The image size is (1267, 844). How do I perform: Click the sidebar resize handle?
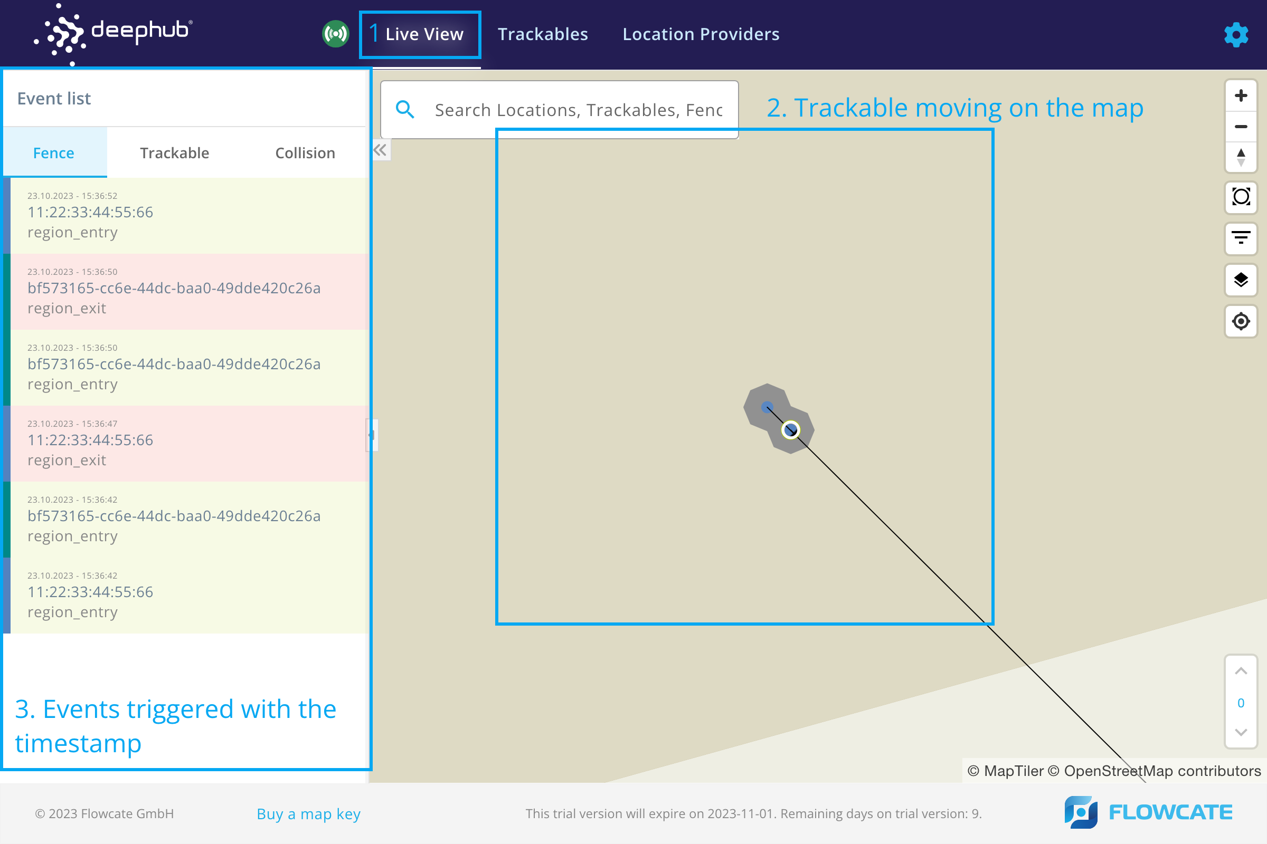click(372, 435)
